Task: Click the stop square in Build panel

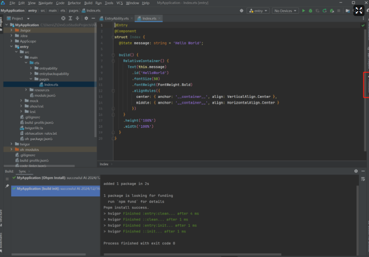Action: pos(7,179)
